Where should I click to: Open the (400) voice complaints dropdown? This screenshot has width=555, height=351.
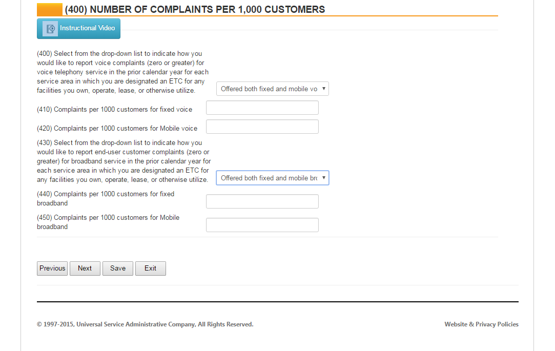[x=269, y=89]
